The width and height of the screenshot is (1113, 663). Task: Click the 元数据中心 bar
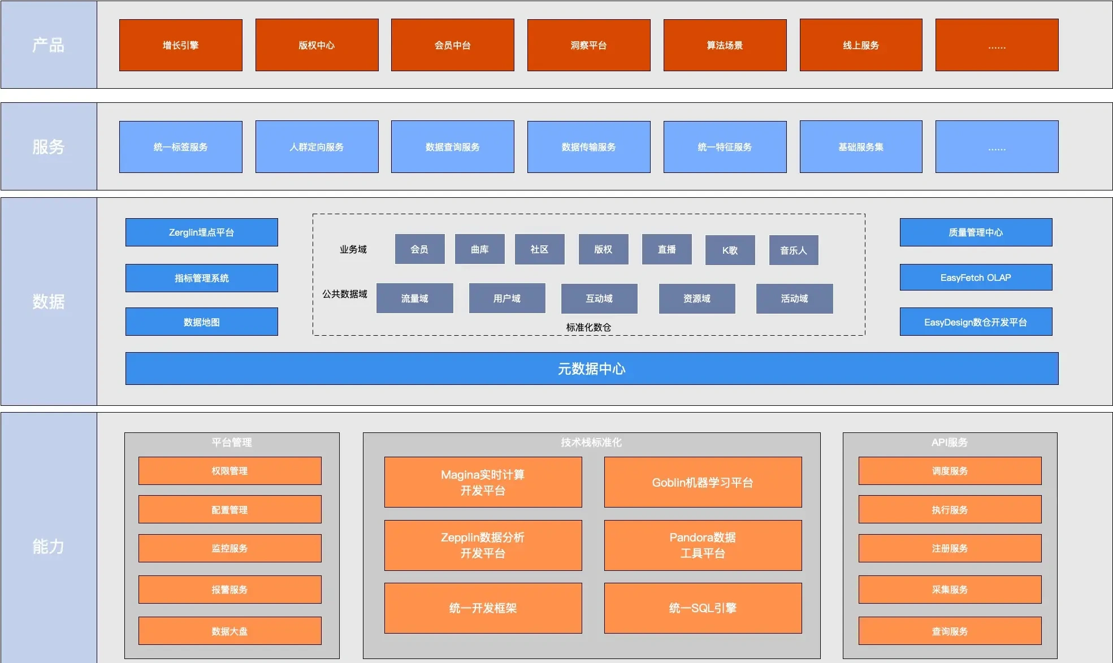[591, 369]
